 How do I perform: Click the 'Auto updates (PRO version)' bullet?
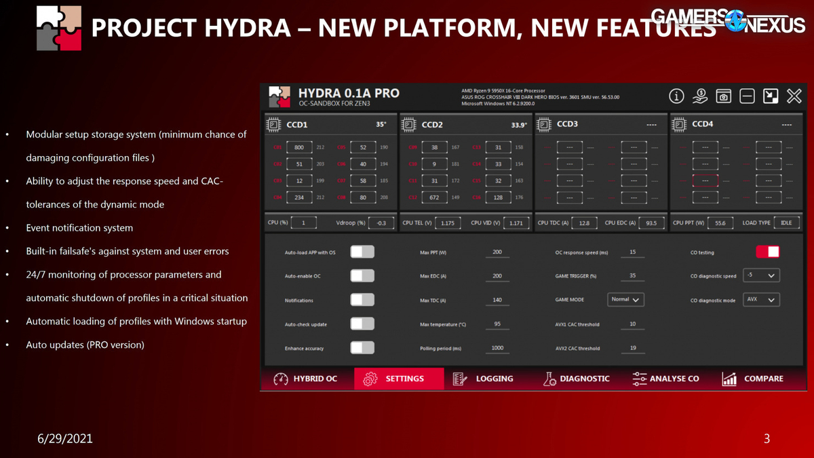[x=85, y=345]
